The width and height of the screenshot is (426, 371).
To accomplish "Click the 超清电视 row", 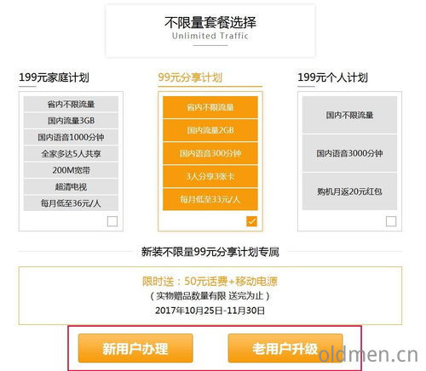I will [71, 186].
